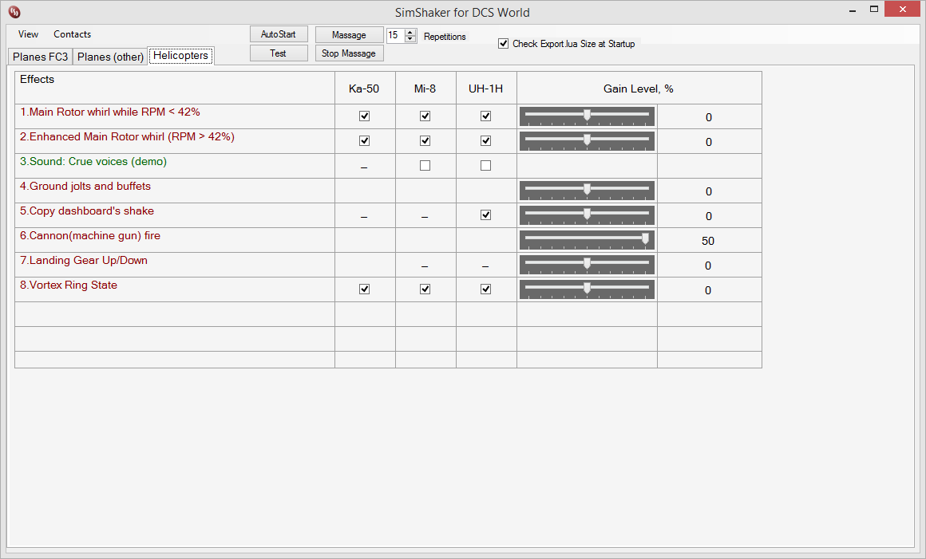The width and height of the screenshot is (926, 559).
Task: Click gain slider for Ground jolts and buffets
Action: pyautogui.click(x=587, y=191)
